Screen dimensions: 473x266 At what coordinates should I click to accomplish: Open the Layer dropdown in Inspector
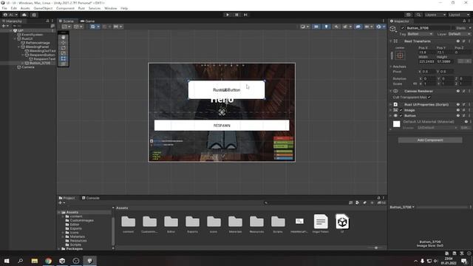tap(459, 34)
